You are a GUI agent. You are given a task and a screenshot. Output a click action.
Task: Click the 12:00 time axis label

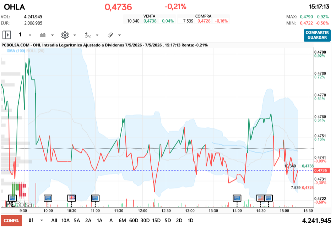click(142, 211)
